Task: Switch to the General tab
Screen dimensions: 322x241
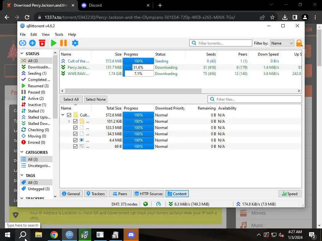Action: click(71, 194)
